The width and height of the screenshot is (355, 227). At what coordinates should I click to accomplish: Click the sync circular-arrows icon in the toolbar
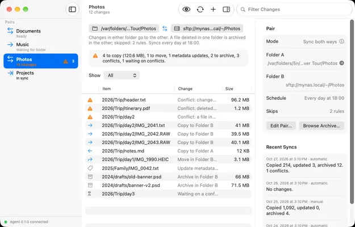200,9
